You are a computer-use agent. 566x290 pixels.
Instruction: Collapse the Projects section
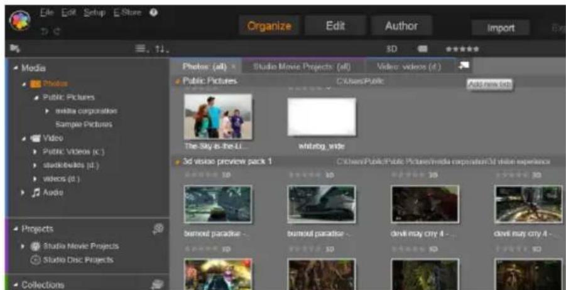coord(16,229)
